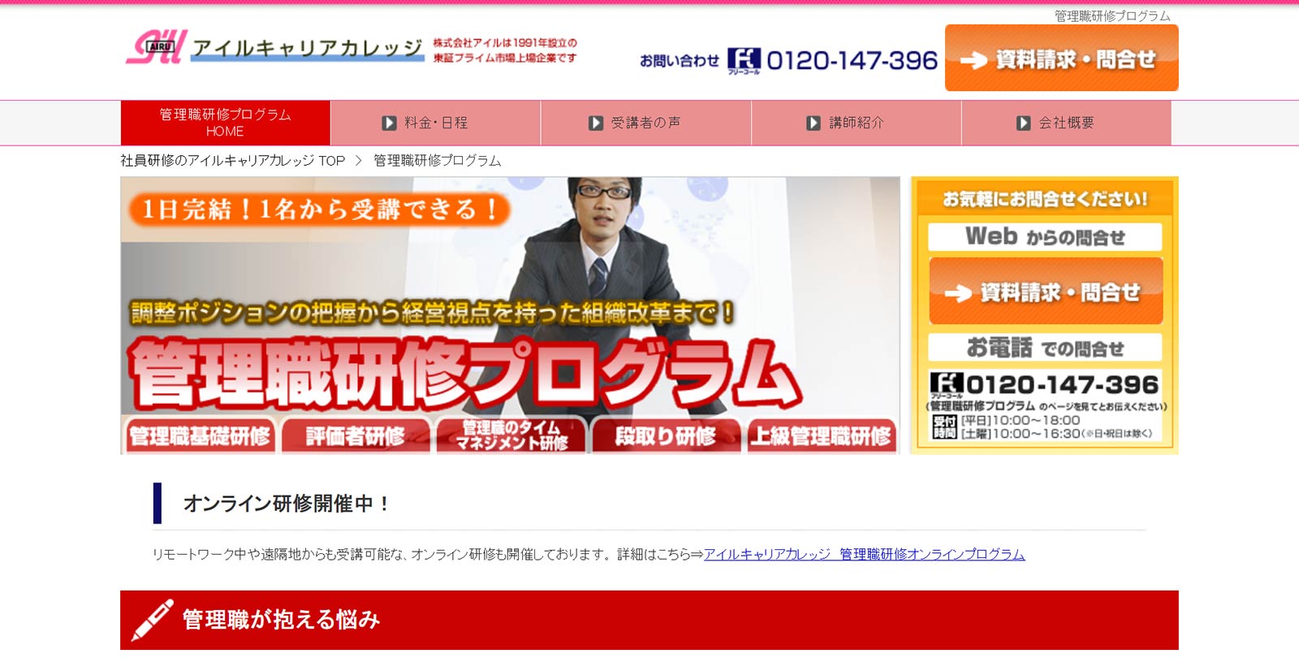The image size is (1299, 658).
Task: Click the オンライン研修開催中！ heading
Action: click(x=286, y=504)
